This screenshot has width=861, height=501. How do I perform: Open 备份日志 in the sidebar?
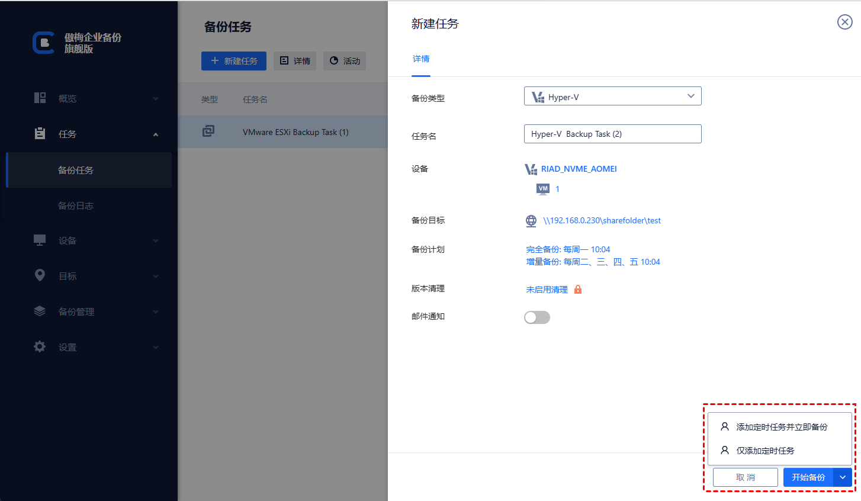76,205
